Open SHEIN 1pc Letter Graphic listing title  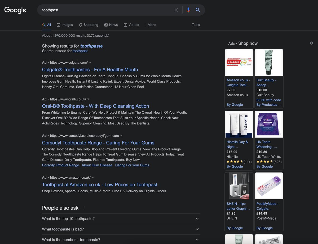(238, 206)
